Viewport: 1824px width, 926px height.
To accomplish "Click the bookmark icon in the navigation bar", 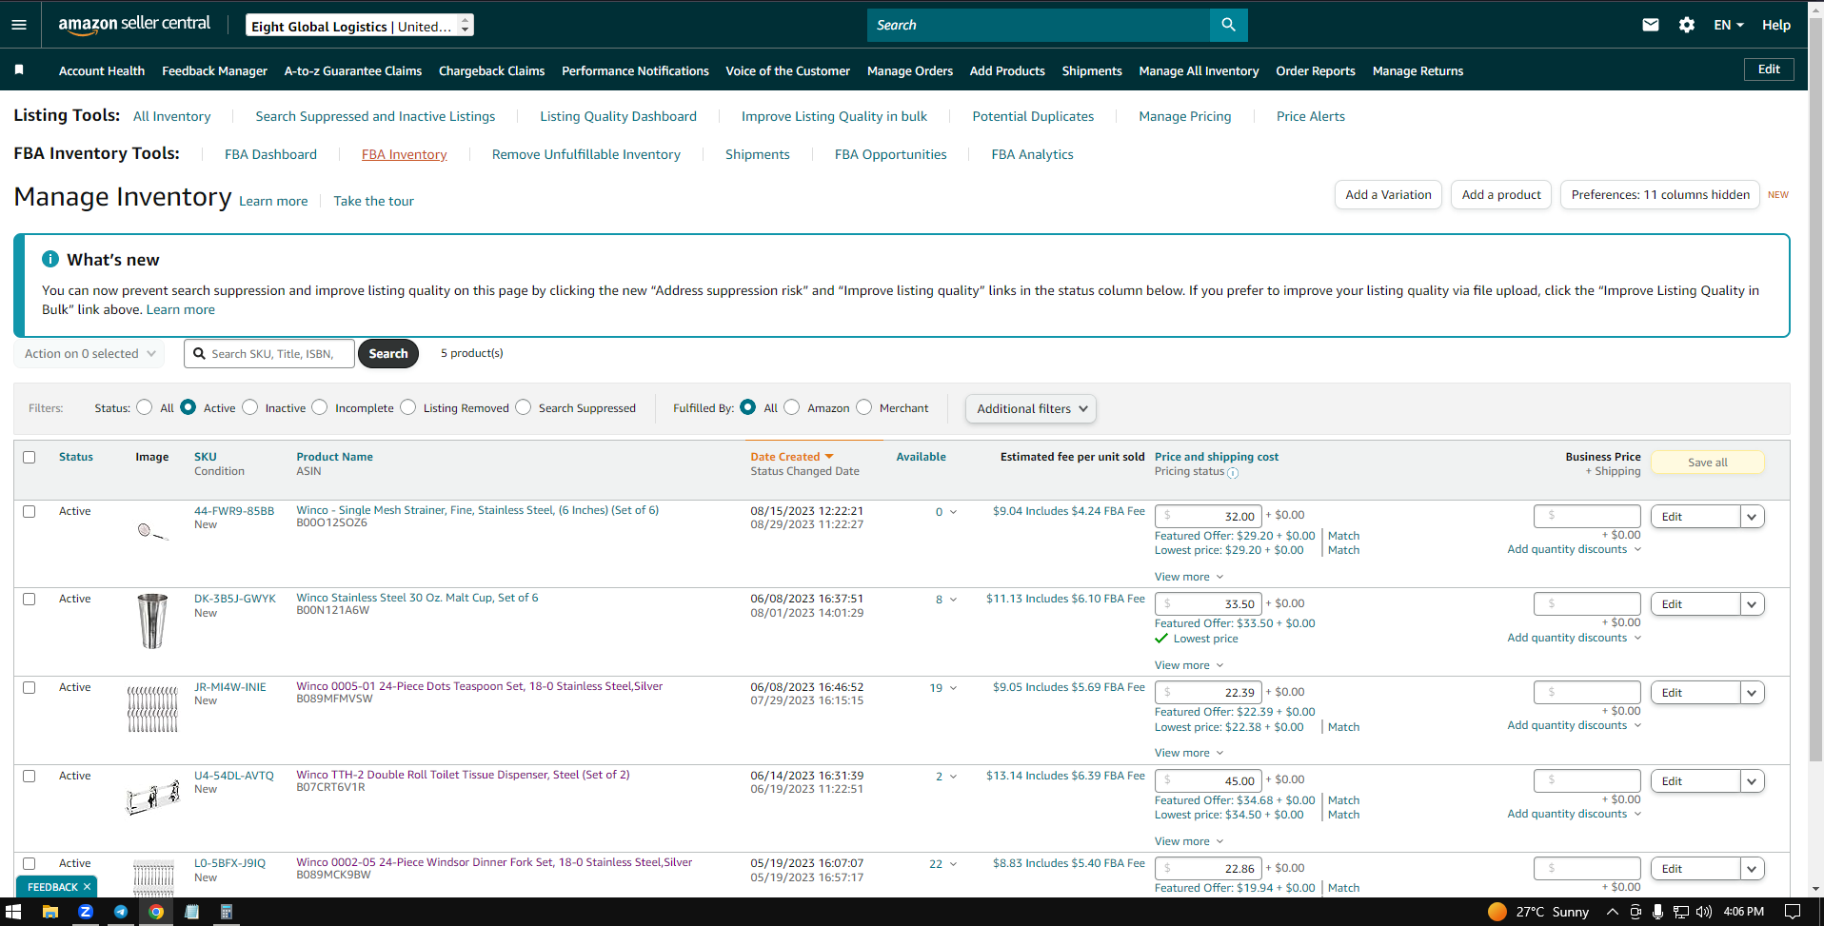I will pyautogui.click(x=19, y=69).
